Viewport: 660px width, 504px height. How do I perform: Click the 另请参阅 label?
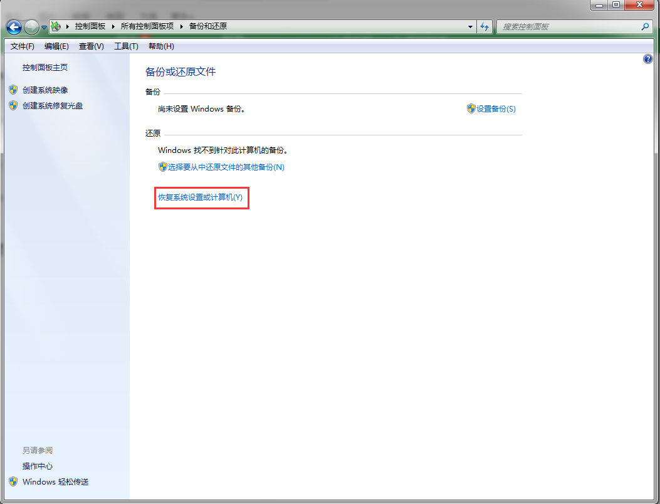[38, 451]
